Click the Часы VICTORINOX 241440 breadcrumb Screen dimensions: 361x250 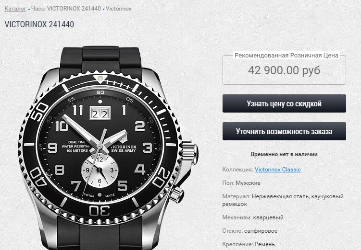(x=66, y=9)
